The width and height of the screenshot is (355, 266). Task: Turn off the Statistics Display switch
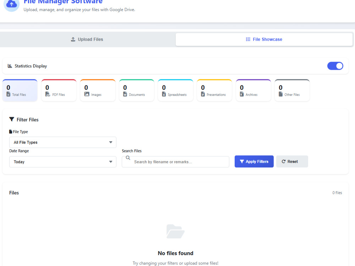[335, 66]
